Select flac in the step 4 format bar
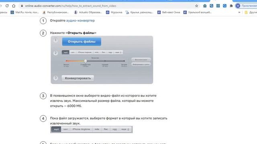This screenshot has height=144, width=257. 106,129
